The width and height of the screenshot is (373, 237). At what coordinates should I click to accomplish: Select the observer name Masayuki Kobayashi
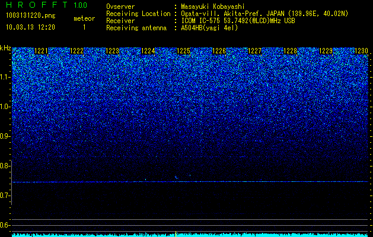click(x=213, y=7)
